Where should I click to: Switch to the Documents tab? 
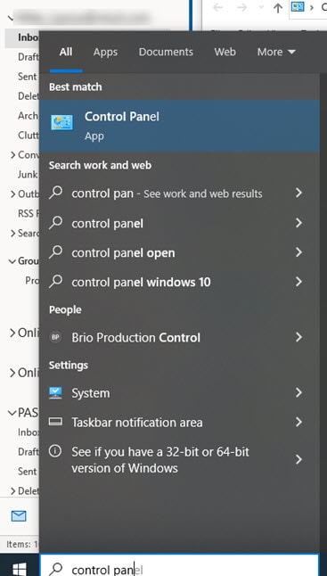tap(166, 52)
